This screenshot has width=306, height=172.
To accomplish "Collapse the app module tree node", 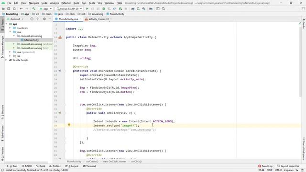I will [6, 24].
